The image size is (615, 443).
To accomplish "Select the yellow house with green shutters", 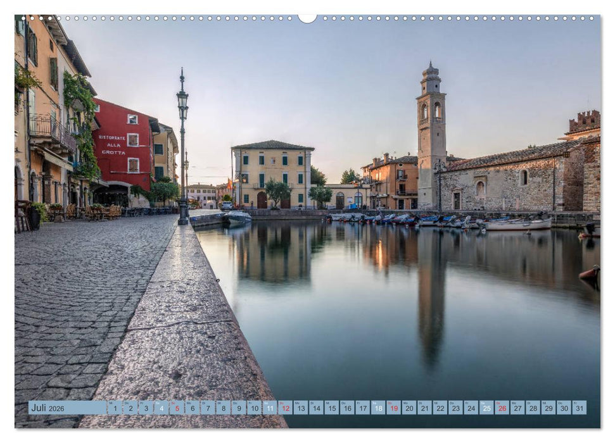I will 272,174.
